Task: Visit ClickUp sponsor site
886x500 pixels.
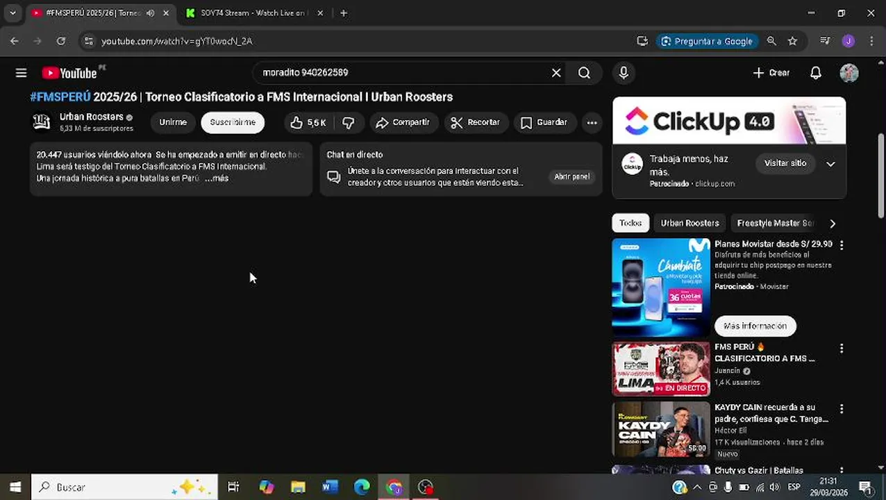Action: click(785, 163)
